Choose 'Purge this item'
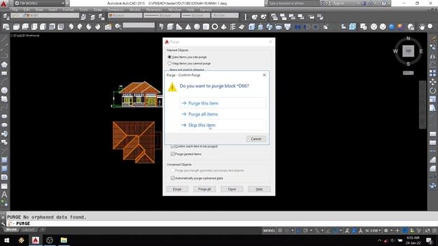The height and width of the screenshot is (246, 438). click(x=222, y=103)
